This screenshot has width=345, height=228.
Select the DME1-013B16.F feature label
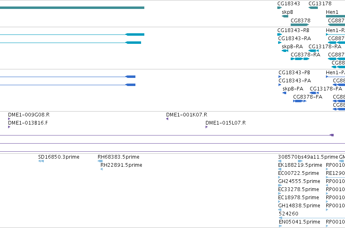pos(28,123)
